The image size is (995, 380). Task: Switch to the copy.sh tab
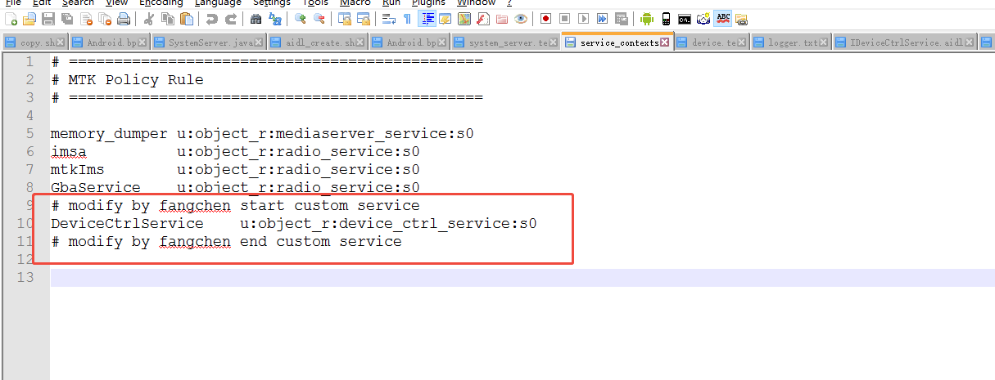coord(34,42)
